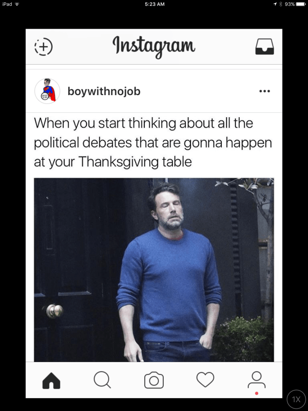308x411 pixels.
Task: Open the Search magnifier tab
Action: [x=102, y=380]
